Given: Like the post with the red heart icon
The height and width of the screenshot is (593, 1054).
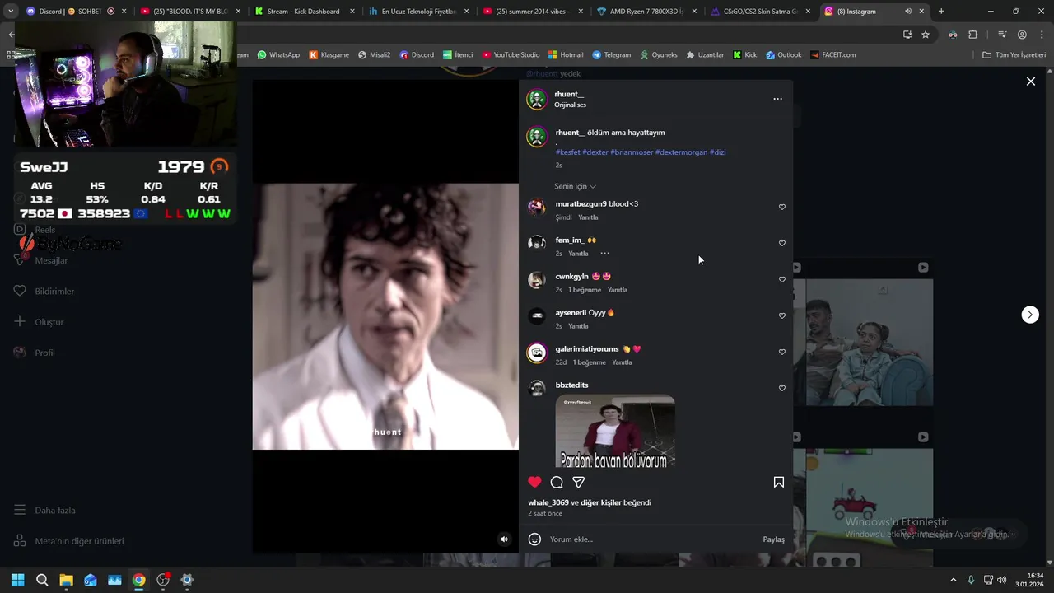Looking at the screenshot, I should pyautogui.click(x=534, y=482).
